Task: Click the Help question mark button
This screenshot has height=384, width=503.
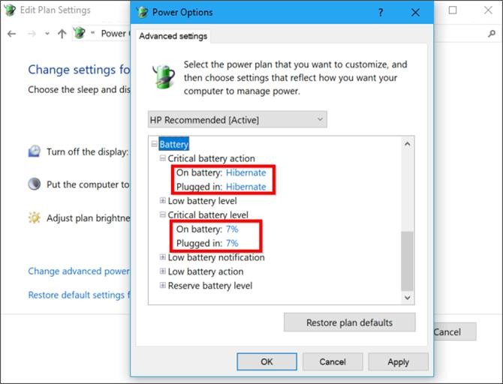Action: pyautogui.click(x=381, y=12)
